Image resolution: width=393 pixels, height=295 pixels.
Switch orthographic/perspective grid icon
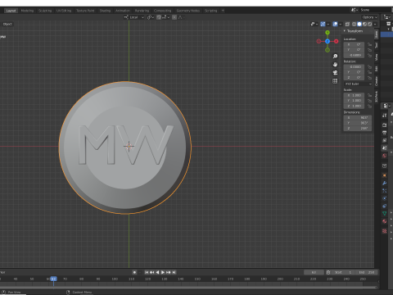[x=335, y=81]
